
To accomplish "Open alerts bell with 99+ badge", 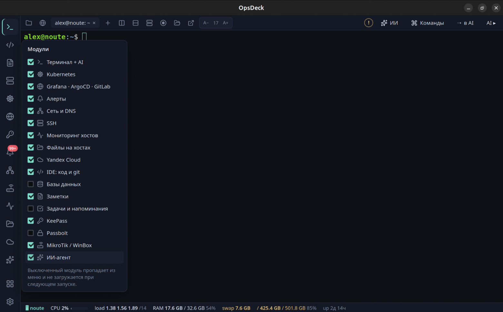I will click(x=10, y=152).
